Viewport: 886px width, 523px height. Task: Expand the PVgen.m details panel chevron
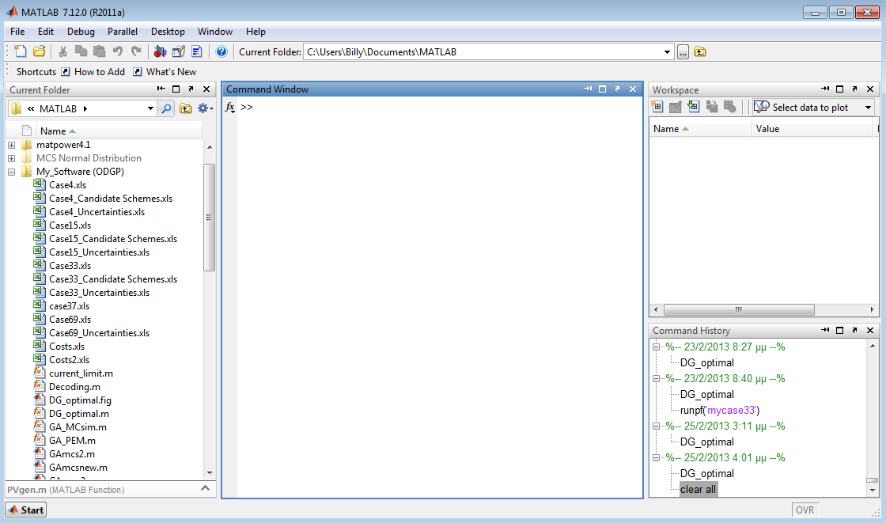pos(205,488)
